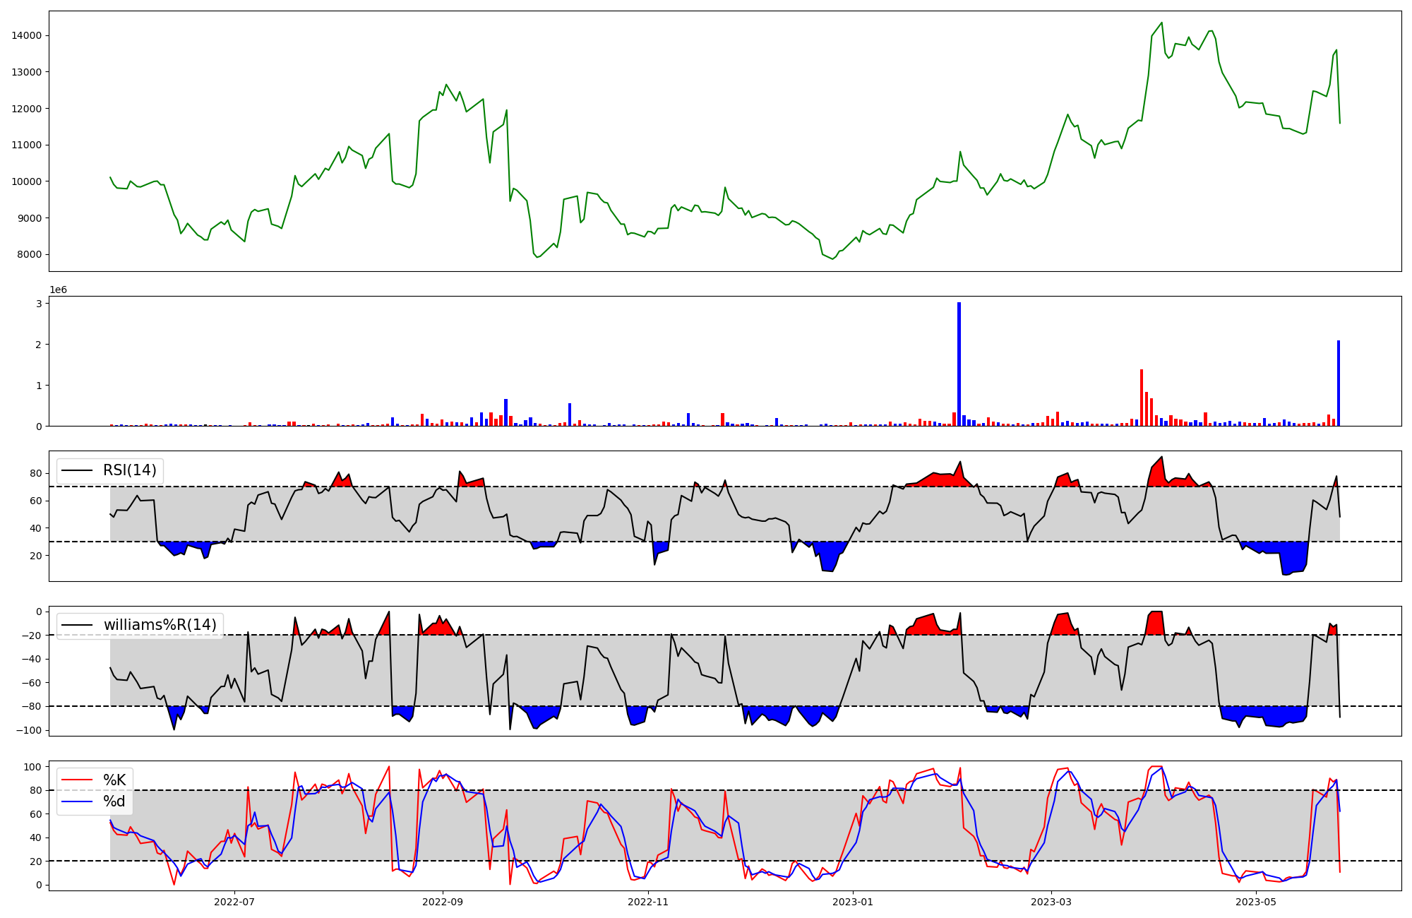
Task: Click the 14000 price axis tick label
Action: pyautogui.click(x=26, y=35)
